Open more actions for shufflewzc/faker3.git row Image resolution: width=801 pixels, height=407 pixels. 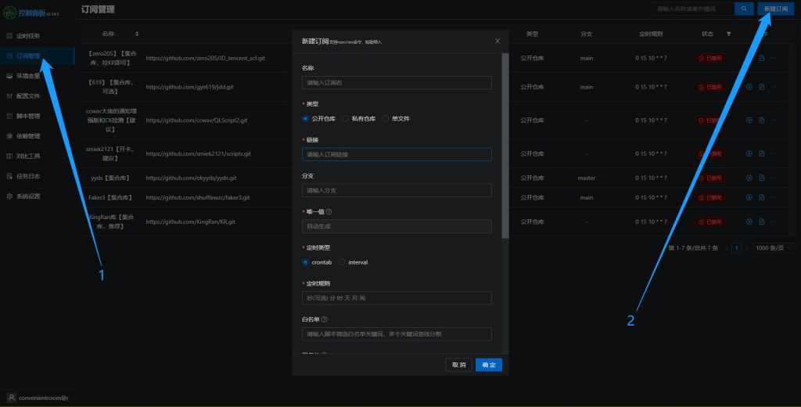[x=775, y=197]
